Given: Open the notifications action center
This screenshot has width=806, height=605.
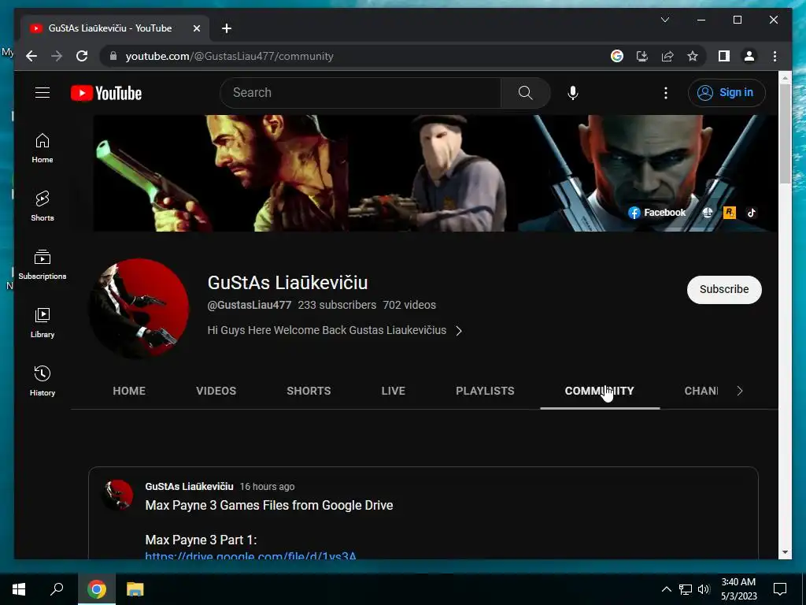Looking at the screenshot, I should [780, 589].
